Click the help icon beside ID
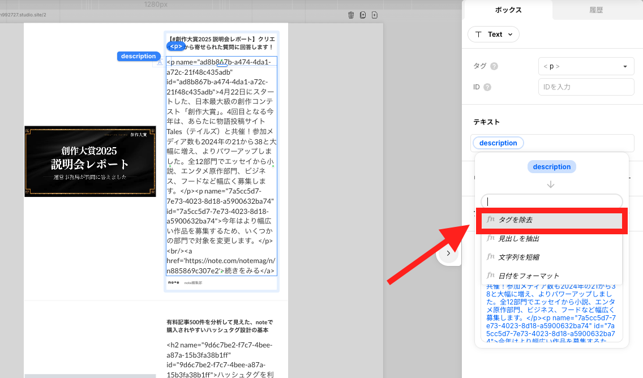 point(488,87)
